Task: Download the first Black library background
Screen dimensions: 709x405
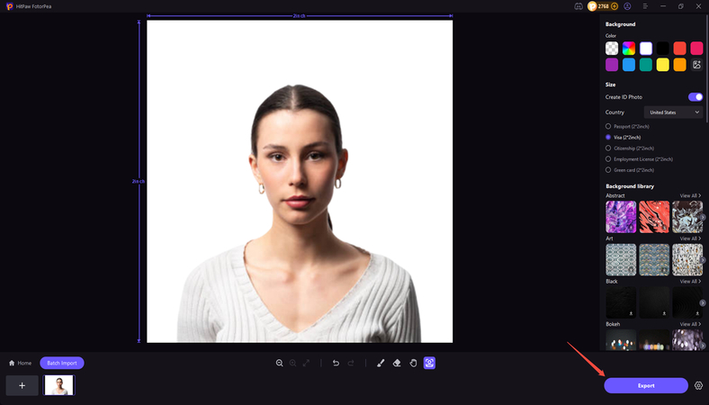Action: click(632, 313)
